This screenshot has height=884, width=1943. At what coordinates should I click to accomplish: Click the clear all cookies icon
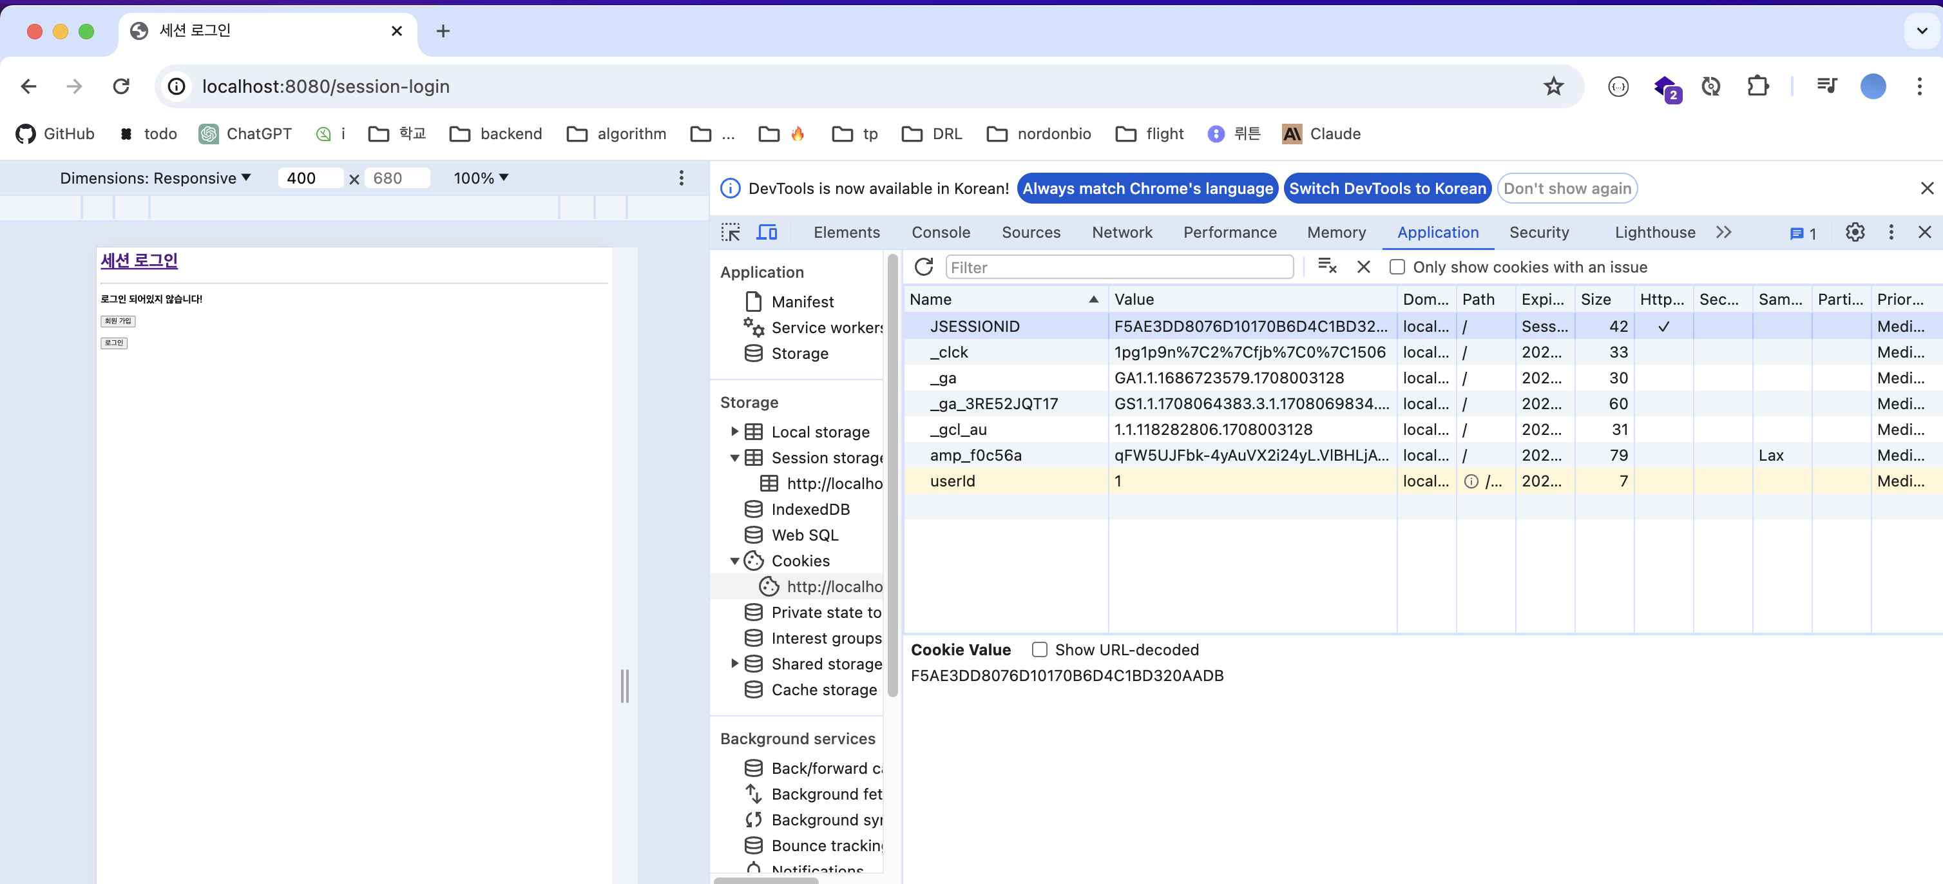pos(1326,267)
